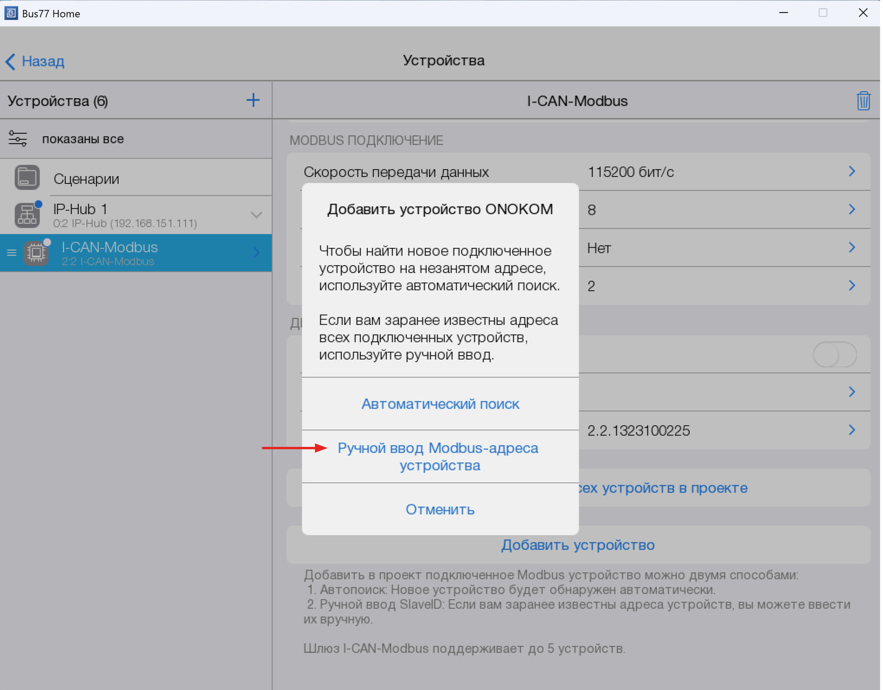Click the IP-Hub 1 network icon
Screen dimensions: 883x690
(27, 215)
